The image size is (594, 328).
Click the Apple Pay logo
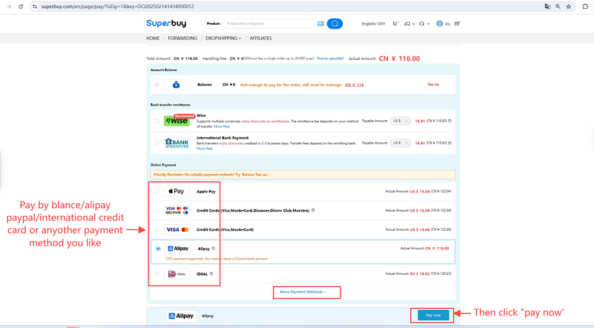tap(177, 191)
